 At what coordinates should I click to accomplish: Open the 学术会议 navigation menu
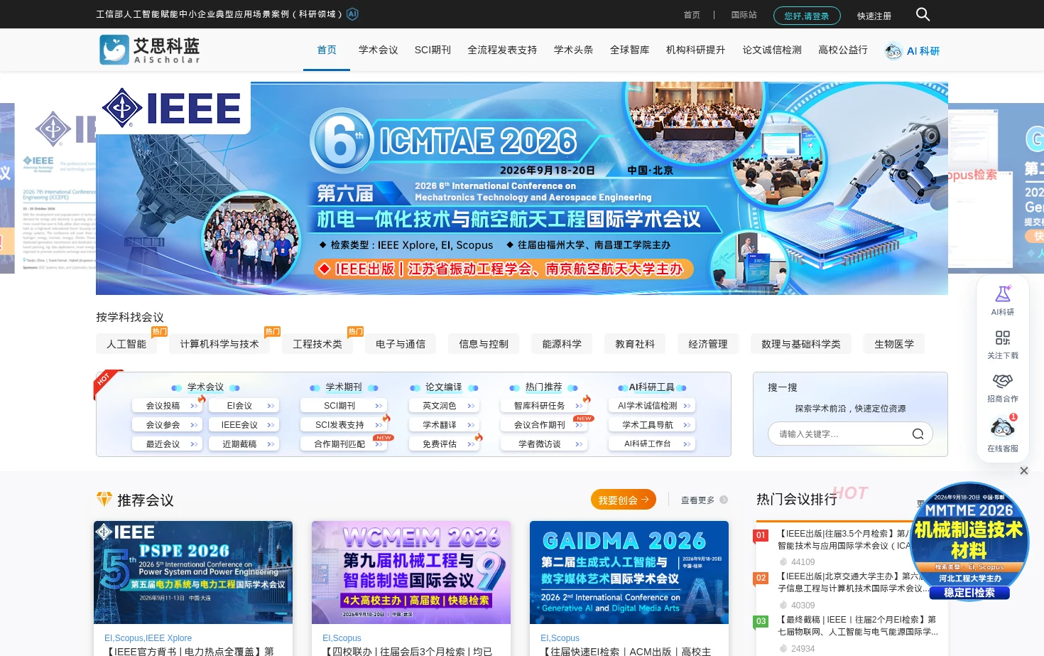(x=378, y=50)
